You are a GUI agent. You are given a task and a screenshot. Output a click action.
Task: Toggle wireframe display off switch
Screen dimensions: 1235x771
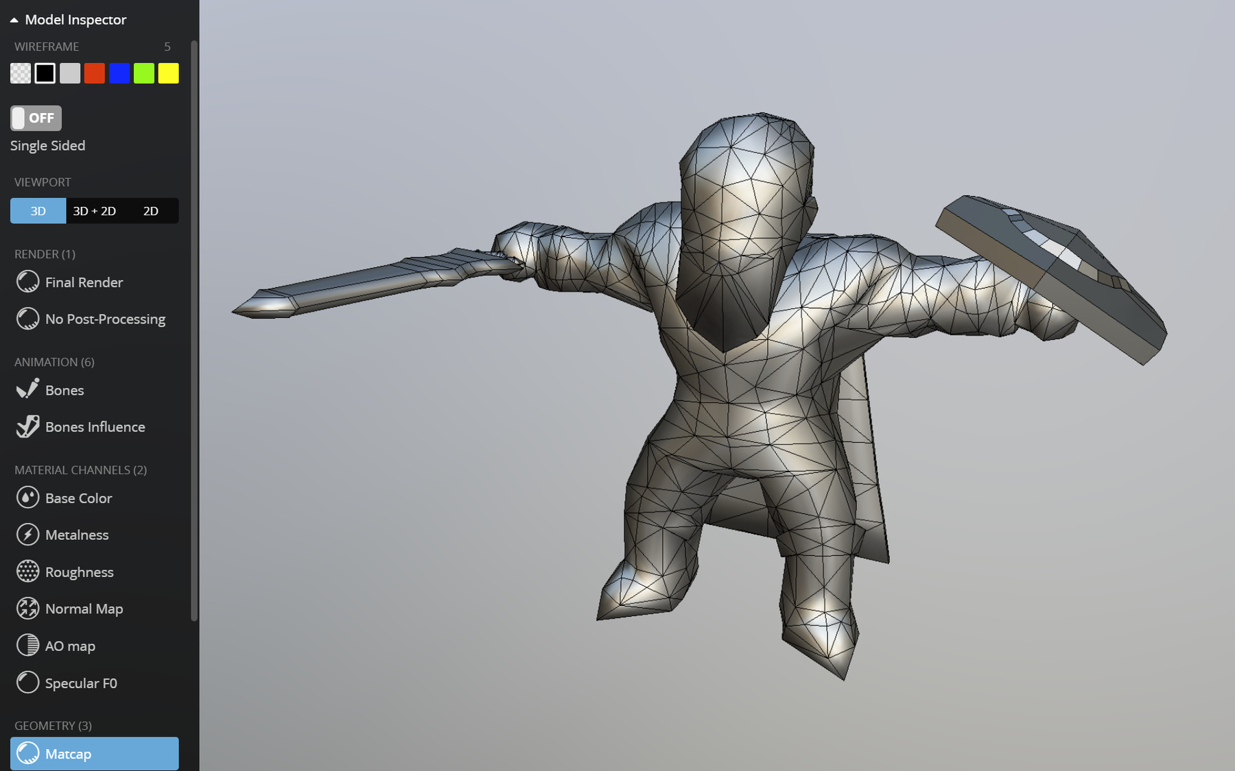point(35,118)
